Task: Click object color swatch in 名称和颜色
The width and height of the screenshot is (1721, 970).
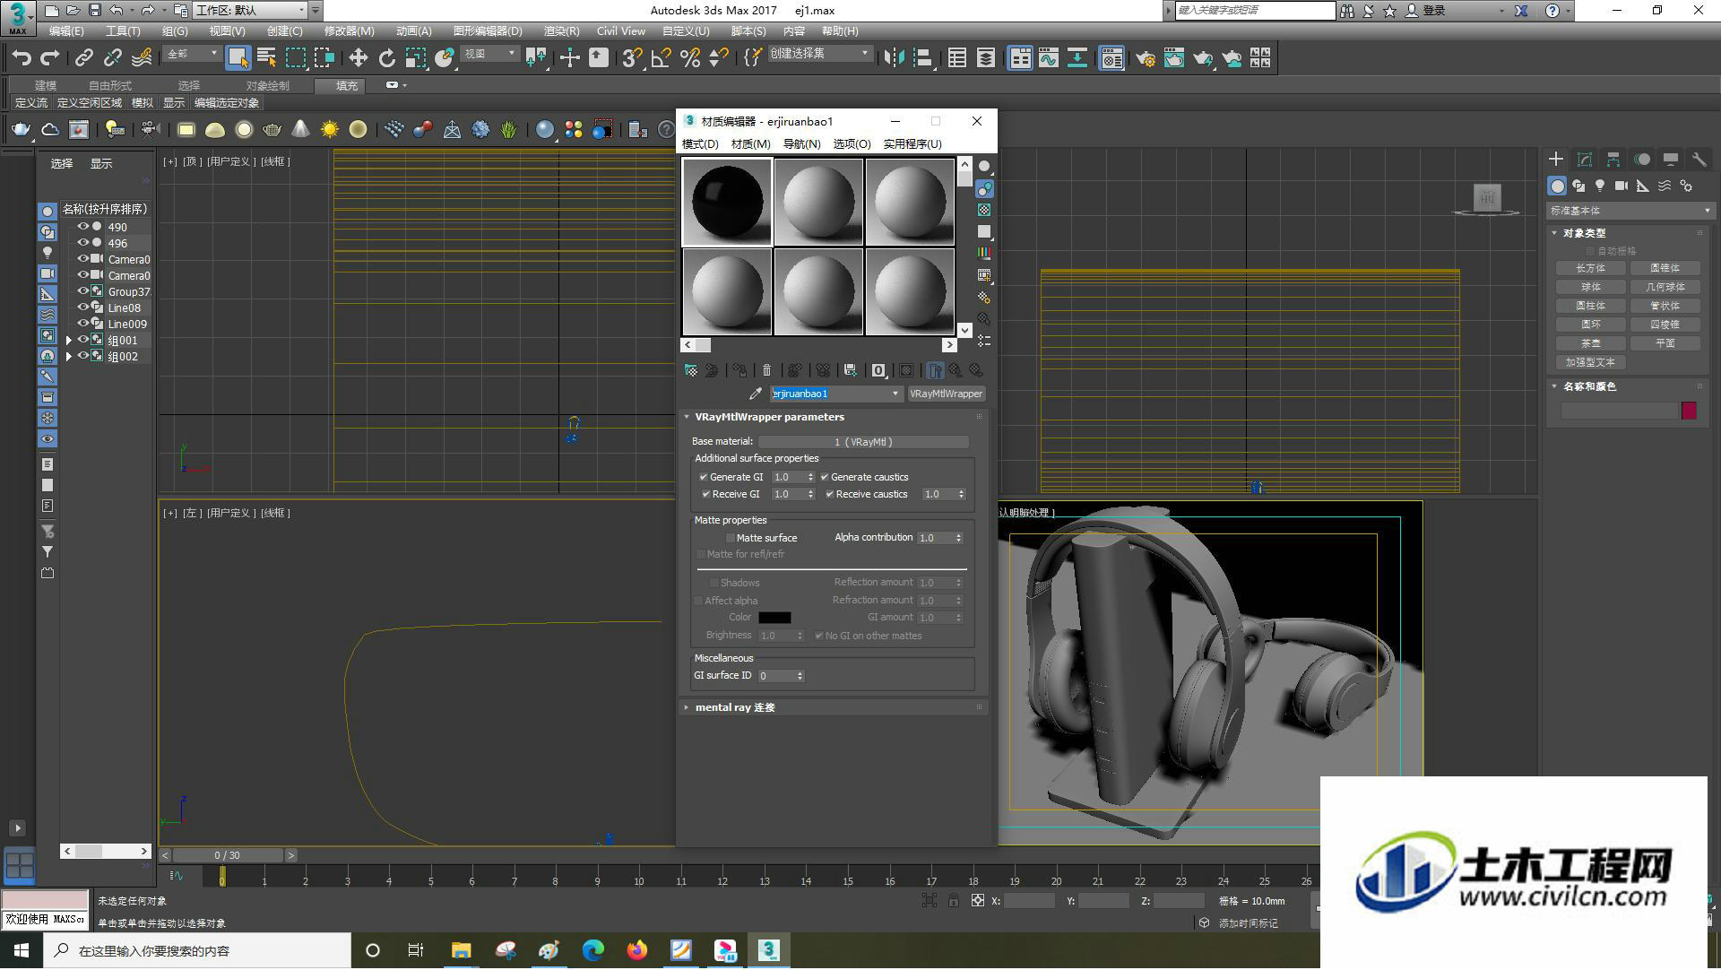Action: (1689, 411)
